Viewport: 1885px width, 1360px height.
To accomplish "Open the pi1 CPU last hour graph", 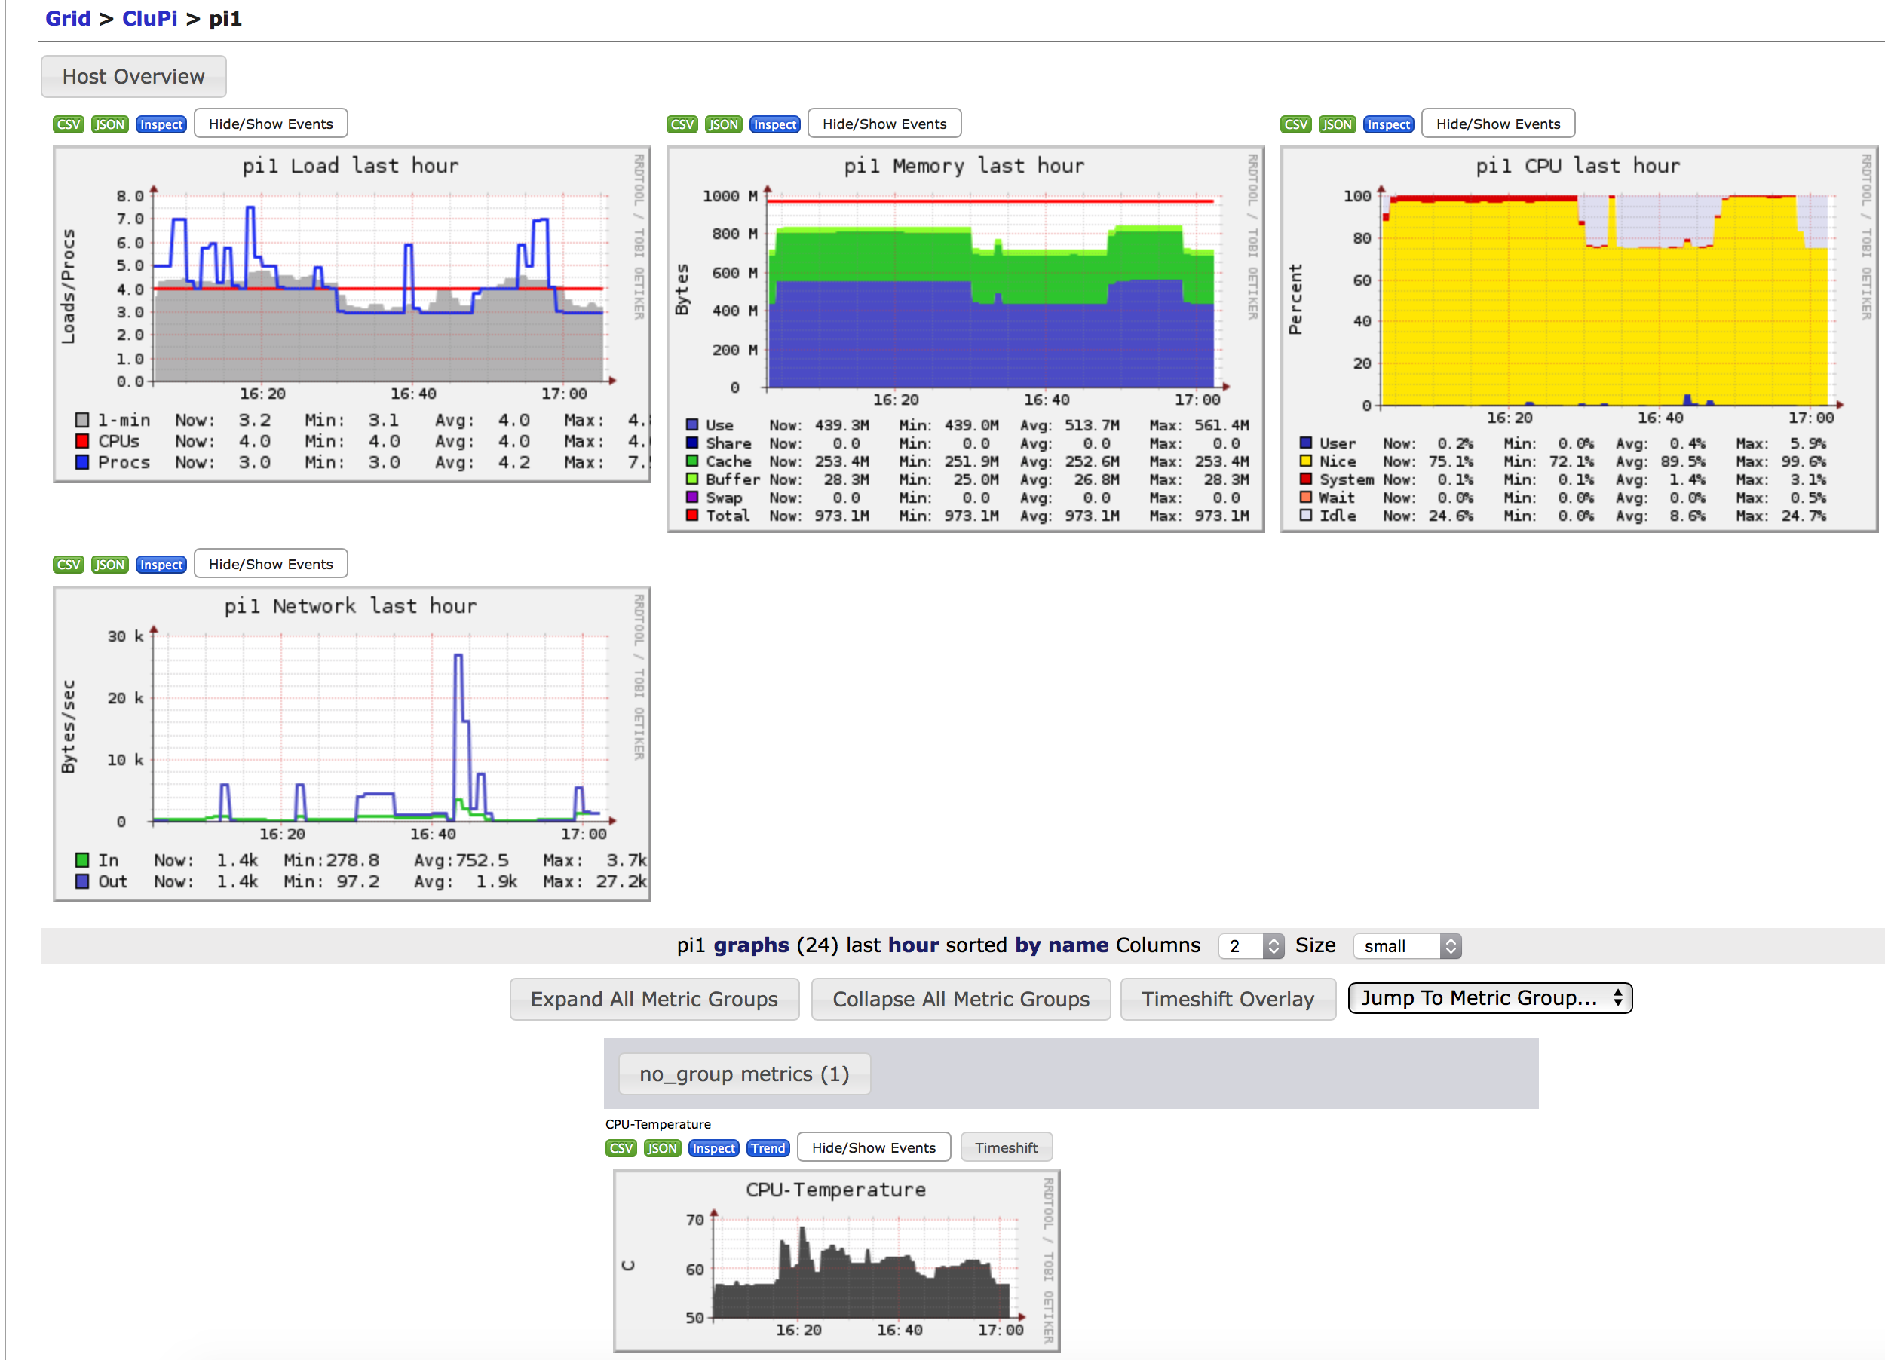I will (x=1578, y=339).
